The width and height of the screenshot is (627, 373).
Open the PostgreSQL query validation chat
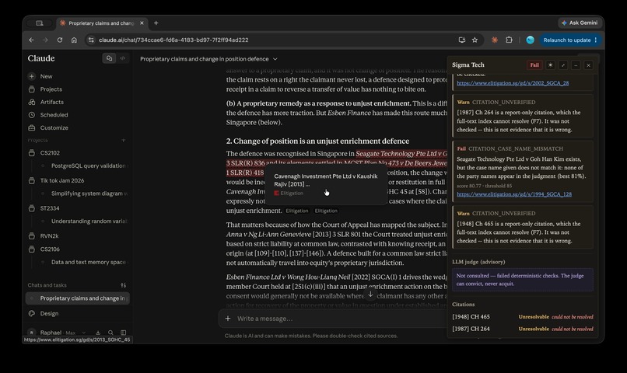pos(88,166)
